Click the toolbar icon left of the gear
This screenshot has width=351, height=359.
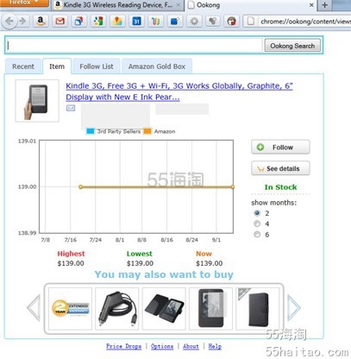[175, 22]
